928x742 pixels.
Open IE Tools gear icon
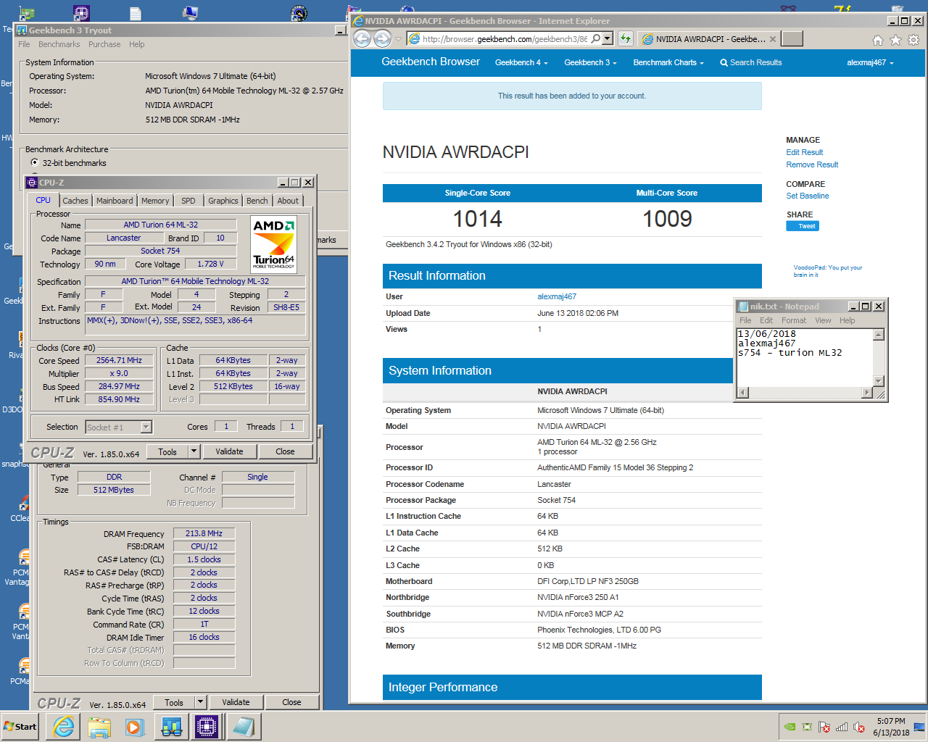coord(913,40)
